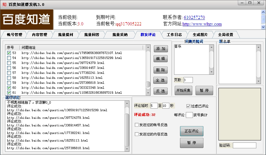Open the 批量提问 tab

tap(65, 34)
